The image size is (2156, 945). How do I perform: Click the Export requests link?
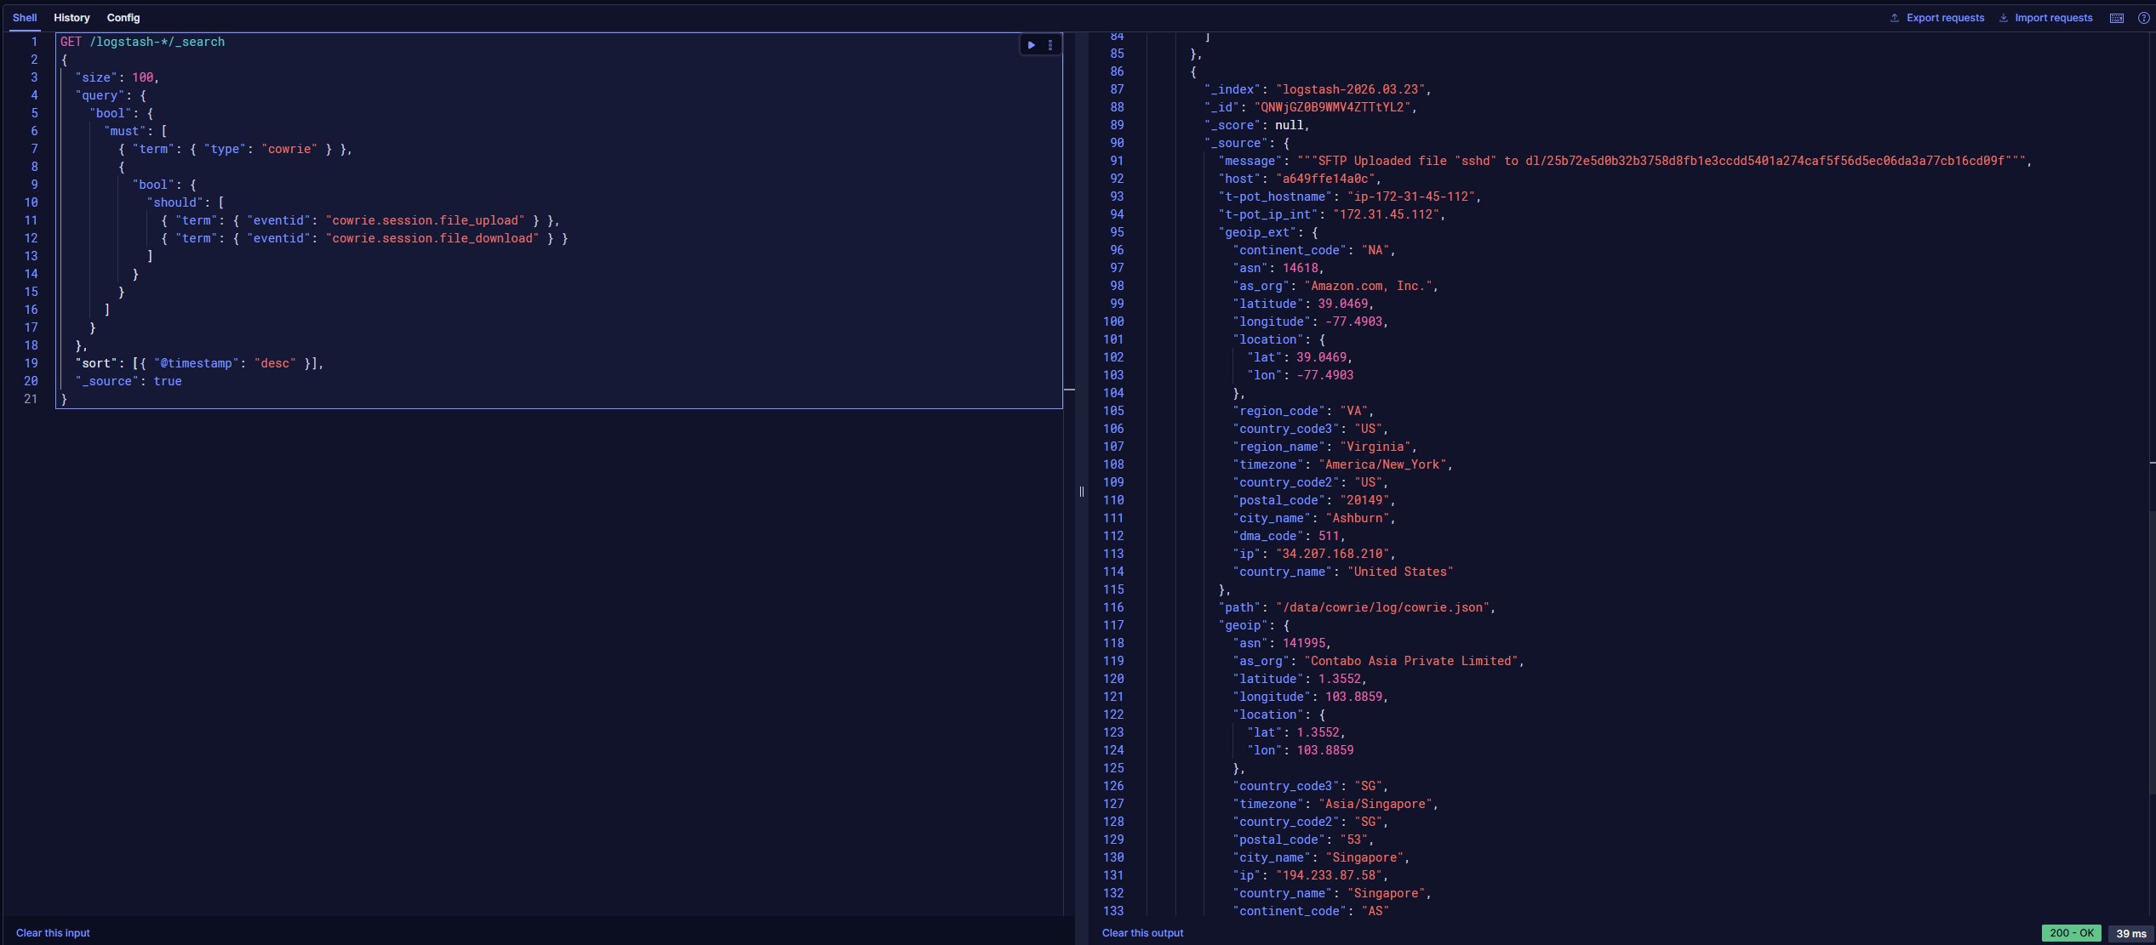1945,18
